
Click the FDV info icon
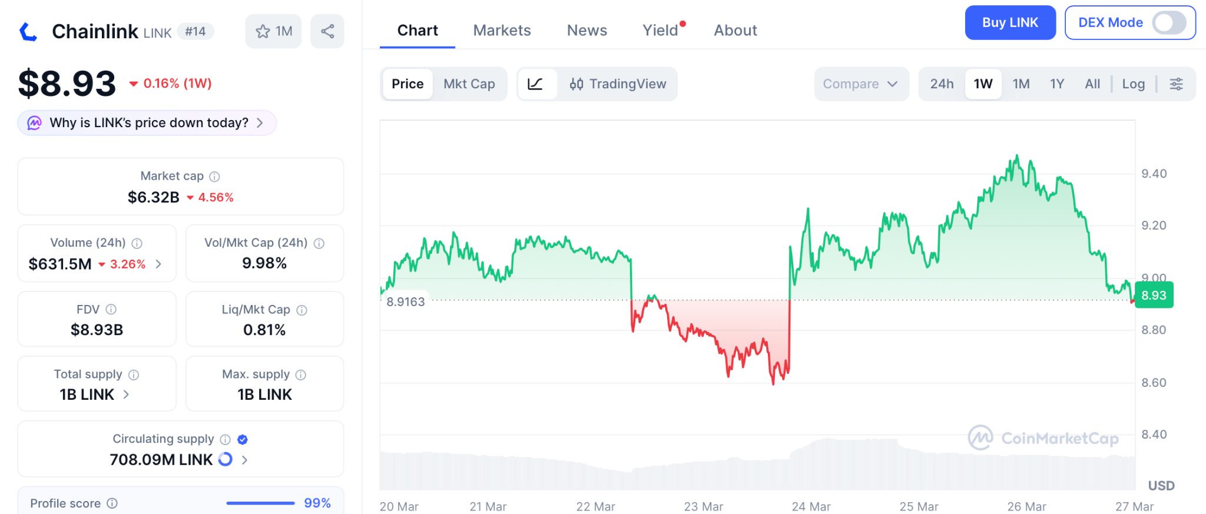tap(111, 309)
